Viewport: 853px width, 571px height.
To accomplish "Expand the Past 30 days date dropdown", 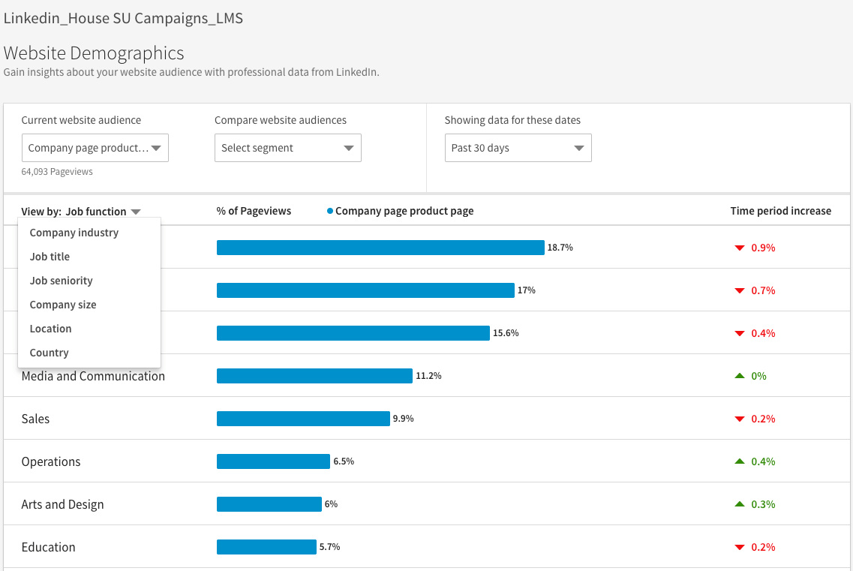I will [518, 148].
